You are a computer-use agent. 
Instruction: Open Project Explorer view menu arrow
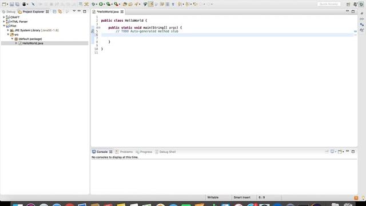point(74,11)
